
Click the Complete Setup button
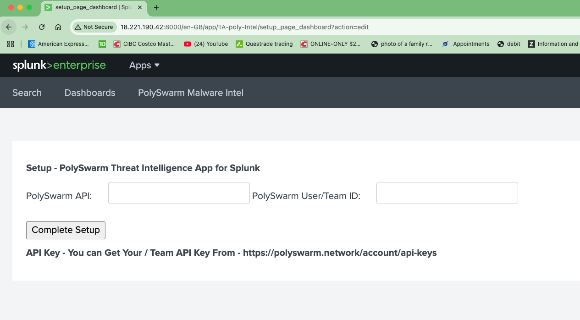coord(66,230)
